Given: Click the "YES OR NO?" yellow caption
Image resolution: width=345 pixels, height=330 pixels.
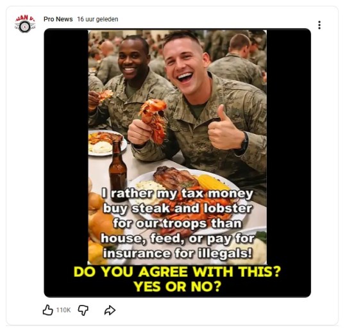Looking at the screenshot, I should coord(178,286).
